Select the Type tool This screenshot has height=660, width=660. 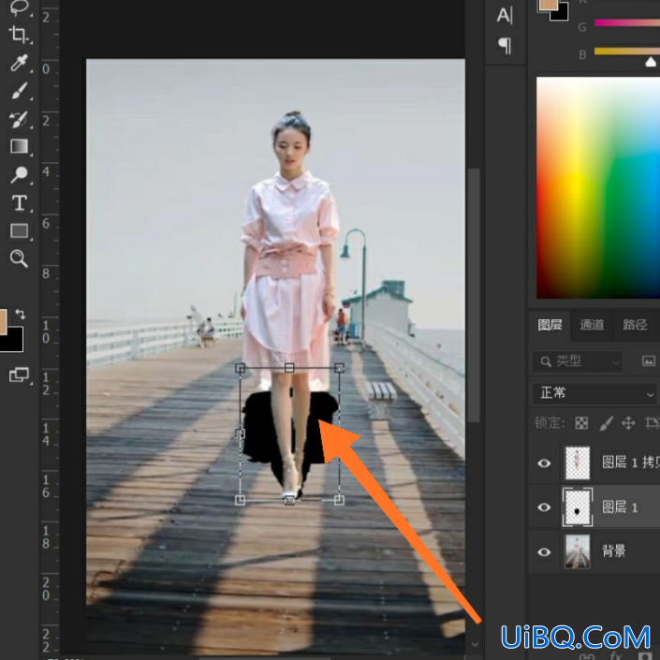(x=19, y=203)
